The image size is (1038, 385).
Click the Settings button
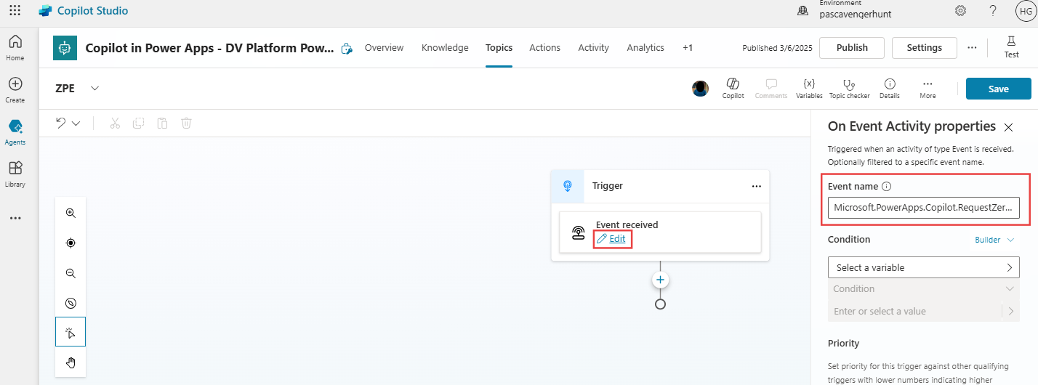coord(925,47)
